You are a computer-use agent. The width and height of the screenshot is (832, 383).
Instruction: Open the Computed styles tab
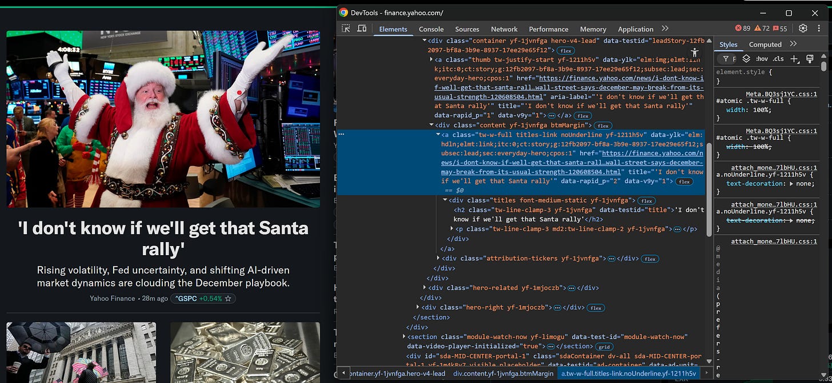pos(766,44)
